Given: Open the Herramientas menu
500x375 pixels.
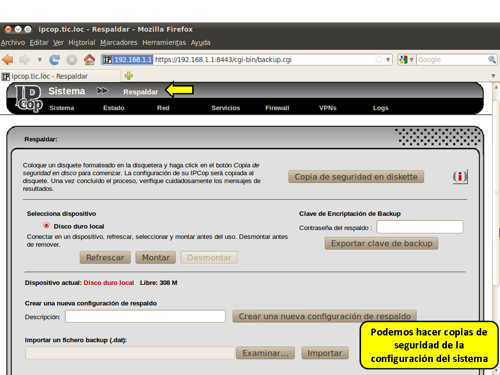Looking at the screenshot, I should click(x=164, y=43).
